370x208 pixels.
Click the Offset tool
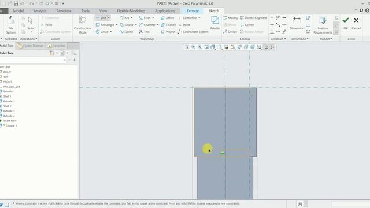tap(167, 18)
